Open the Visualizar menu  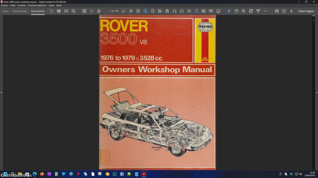point(22,5)
